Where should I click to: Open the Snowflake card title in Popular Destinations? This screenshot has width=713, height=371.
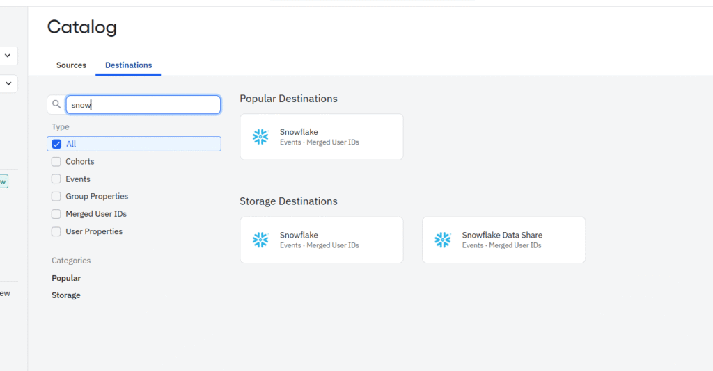(x=299, y=132)
